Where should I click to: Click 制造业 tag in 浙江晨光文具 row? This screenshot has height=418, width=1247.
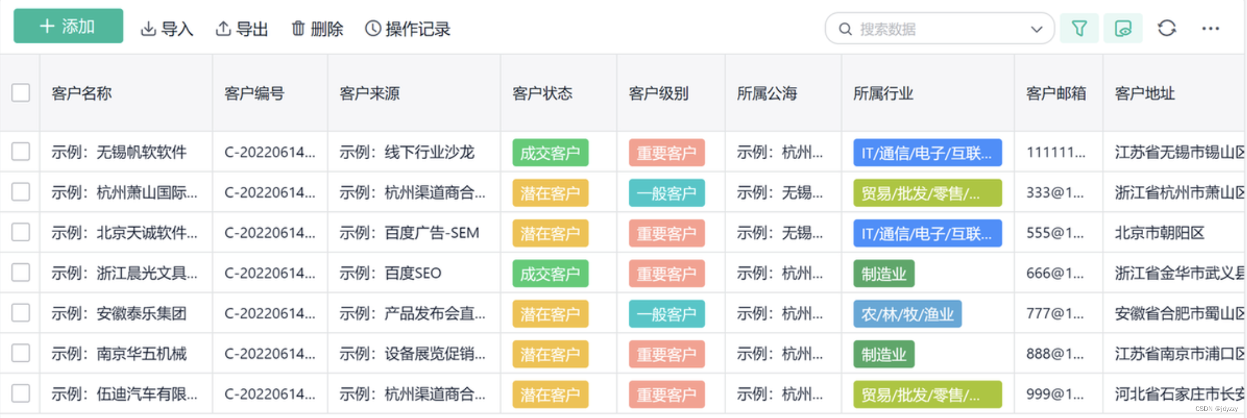point(884,274)
